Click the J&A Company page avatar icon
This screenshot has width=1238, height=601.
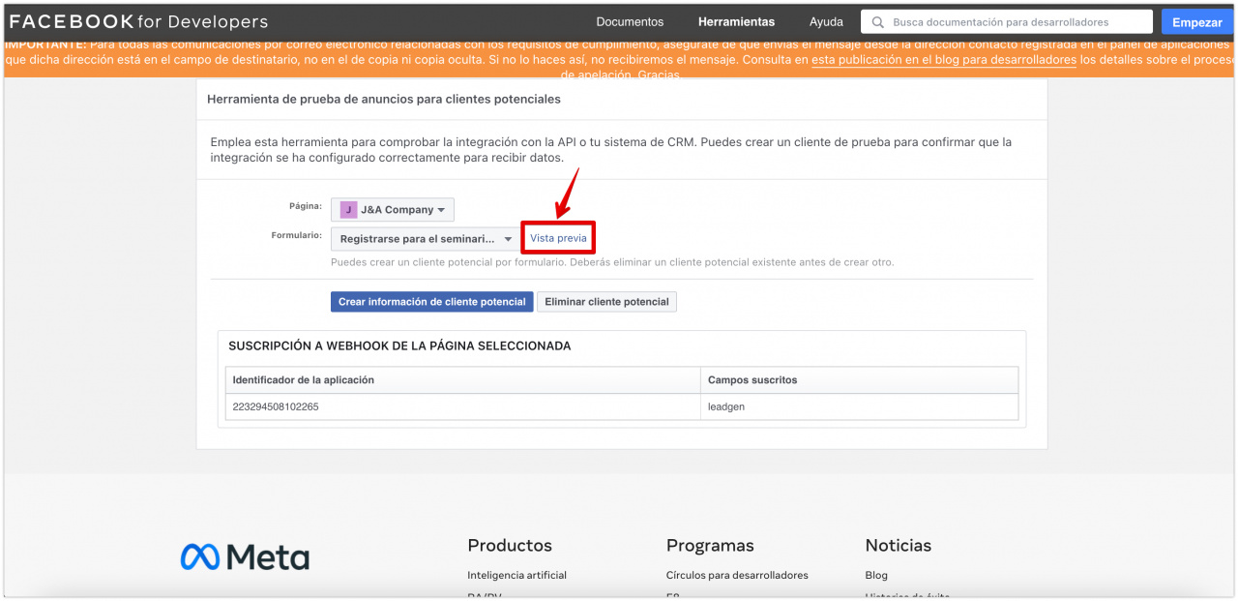click(x=348, y=210)
